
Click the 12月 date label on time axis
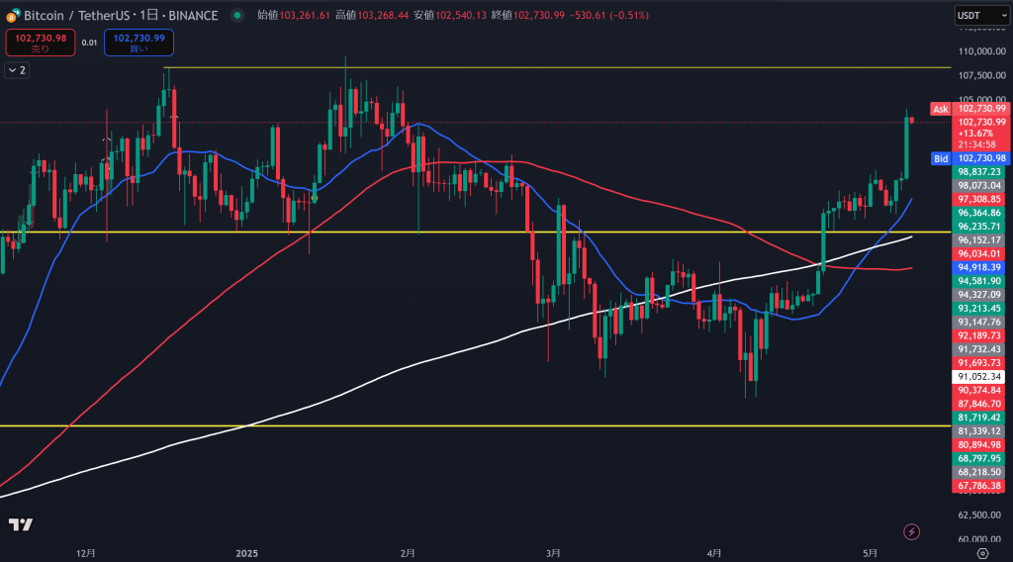click(86, 553)
